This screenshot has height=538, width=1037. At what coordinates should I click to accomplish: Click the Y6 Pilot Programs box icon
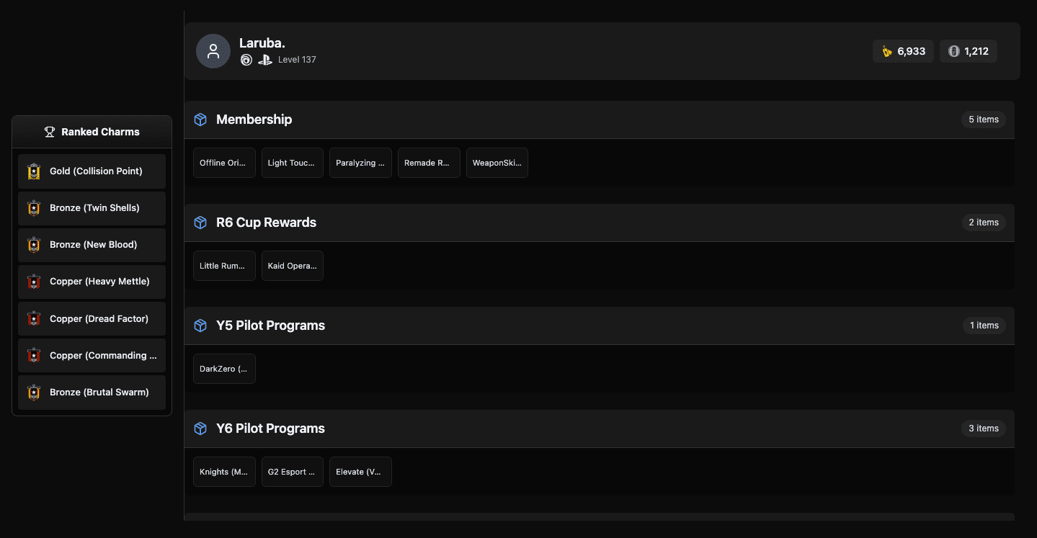pos(200,429)
